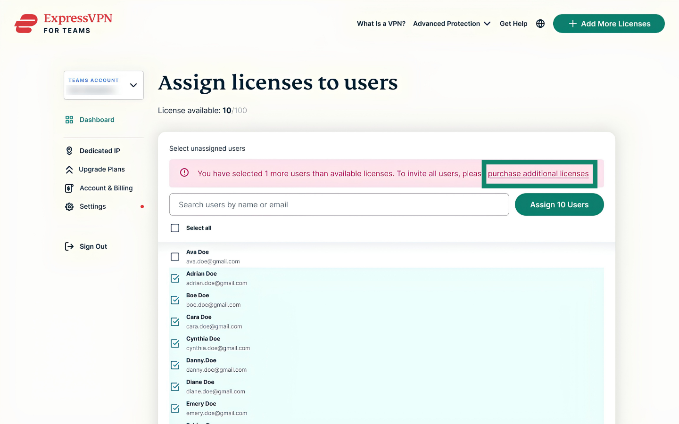Untick Danny.Doe's checkbox
The image size is (679, 424).
tap(175, 365)
